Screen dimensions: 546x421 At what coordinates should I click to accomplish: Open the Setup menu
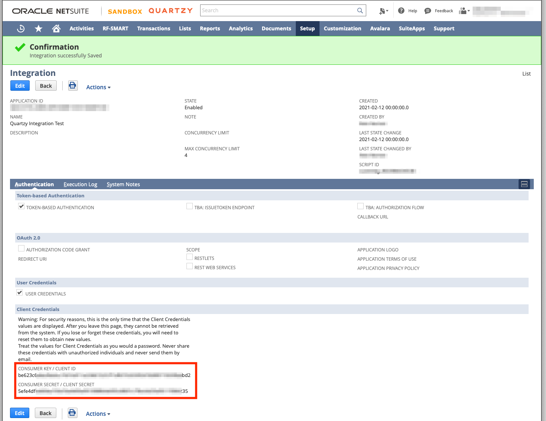coord(307,29)
